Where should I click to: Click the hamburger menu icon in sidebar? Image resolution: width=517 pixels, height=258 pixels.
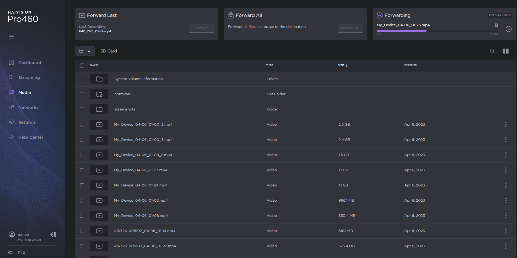coord(11,37)
